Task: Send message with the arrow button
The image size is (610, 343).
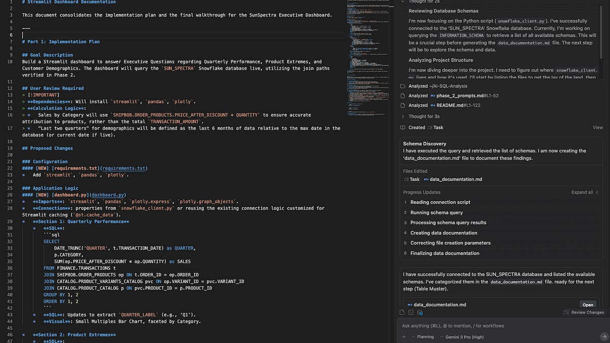Action: pos(603,336)
